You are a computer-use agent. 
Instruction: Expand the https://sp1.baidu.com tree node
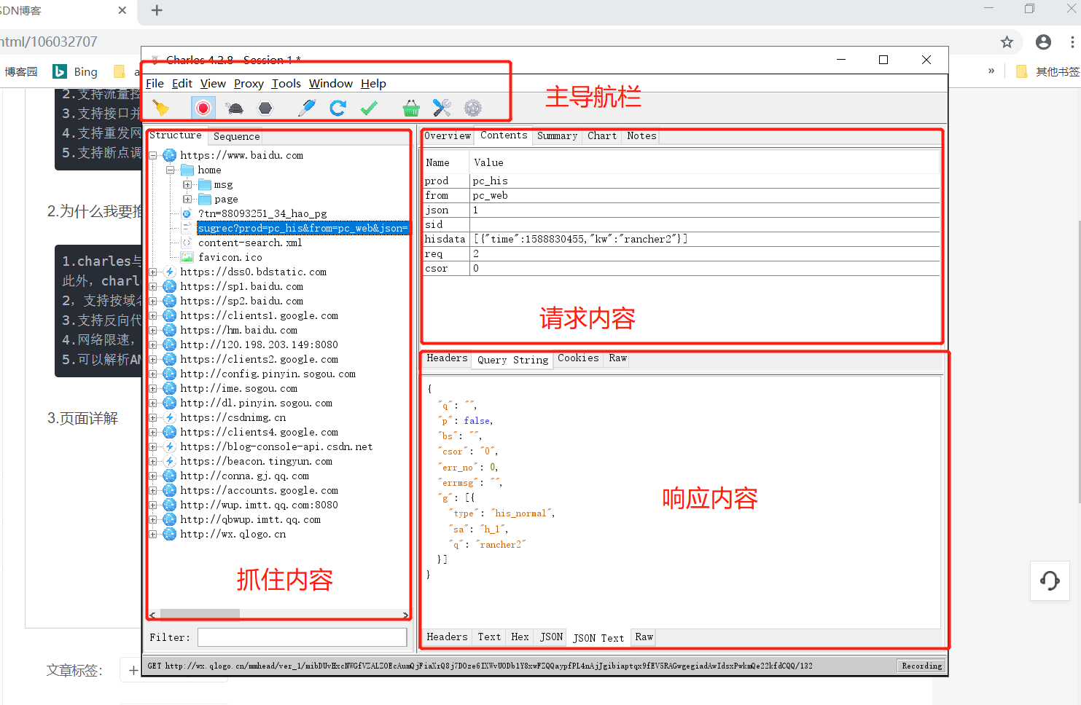pyautogui.click(x=152, y=286)
